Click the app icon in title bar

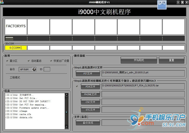pyautogui.click(x=2, y=2)
